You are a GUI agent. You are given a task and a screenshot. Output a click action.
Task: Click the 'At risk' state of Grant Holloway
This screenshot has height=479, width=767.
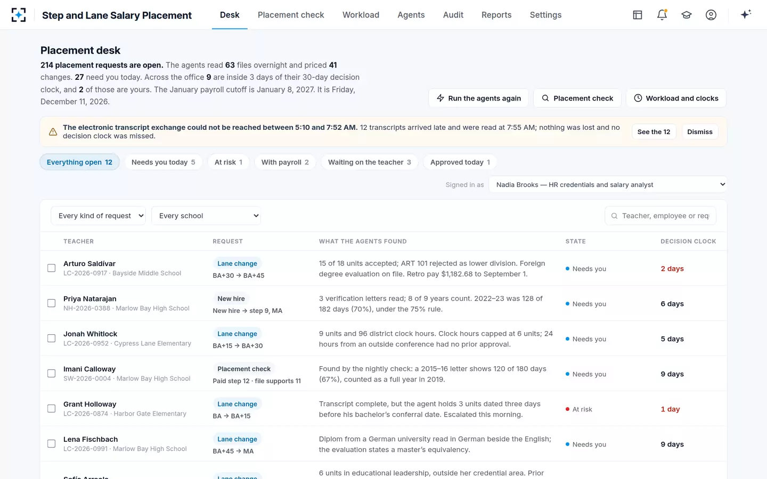(579, 409)
